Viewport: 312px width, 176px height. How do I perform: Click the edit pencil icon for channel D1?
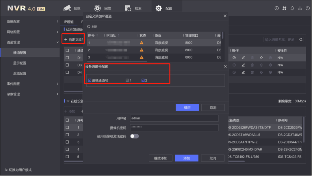[243, 58]
